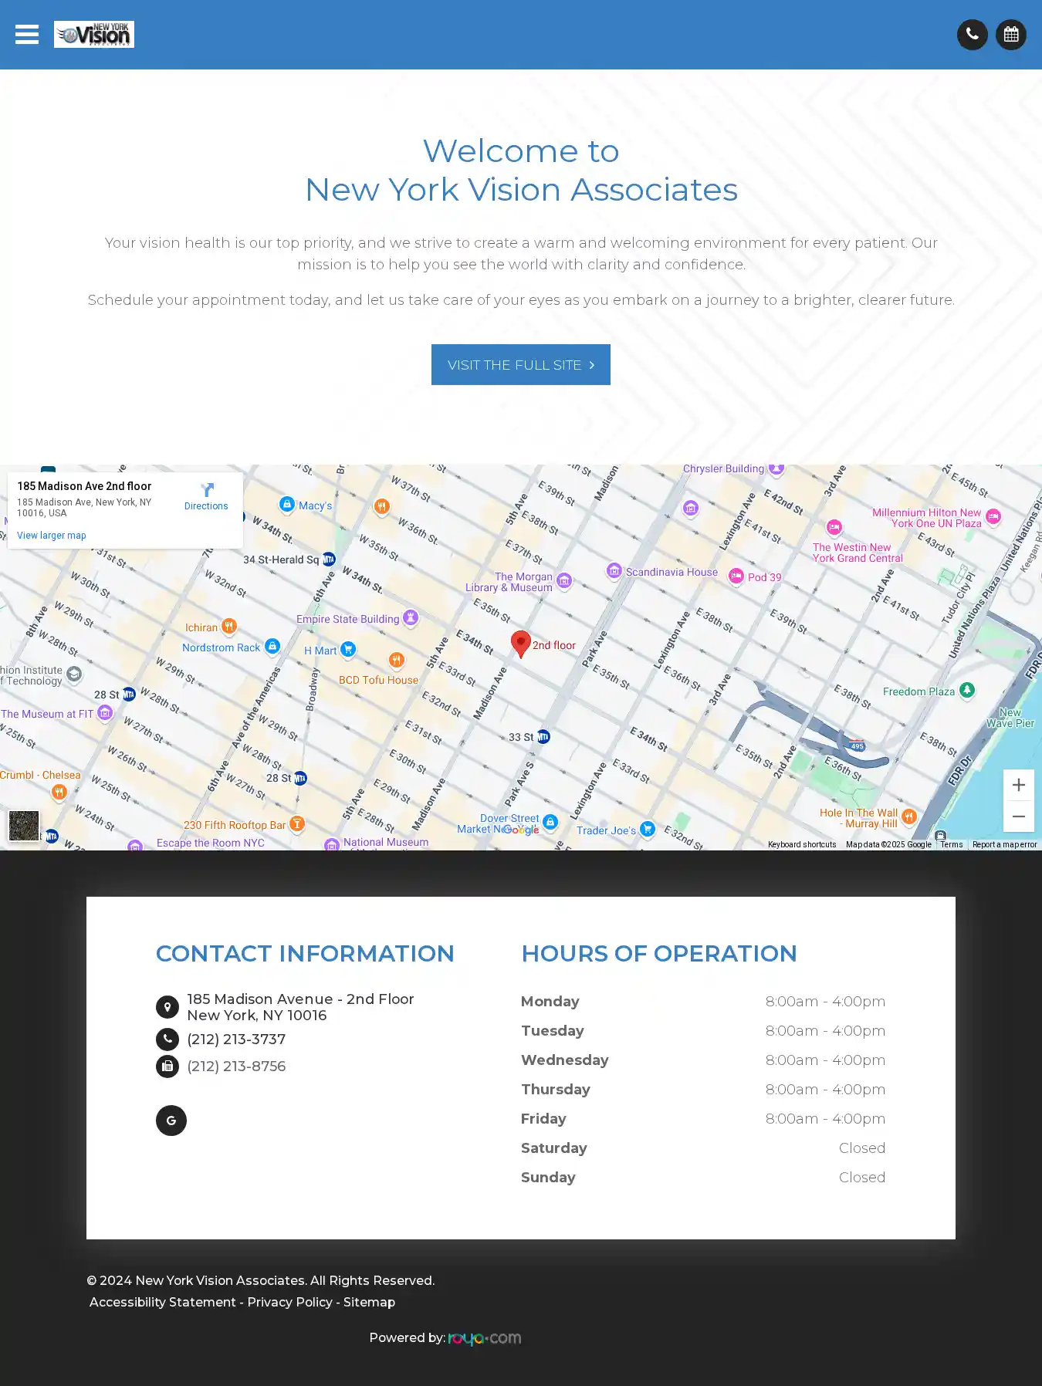Click the red location pin on map
This screenshot has width=1042, height=1386.
[520, 643]
